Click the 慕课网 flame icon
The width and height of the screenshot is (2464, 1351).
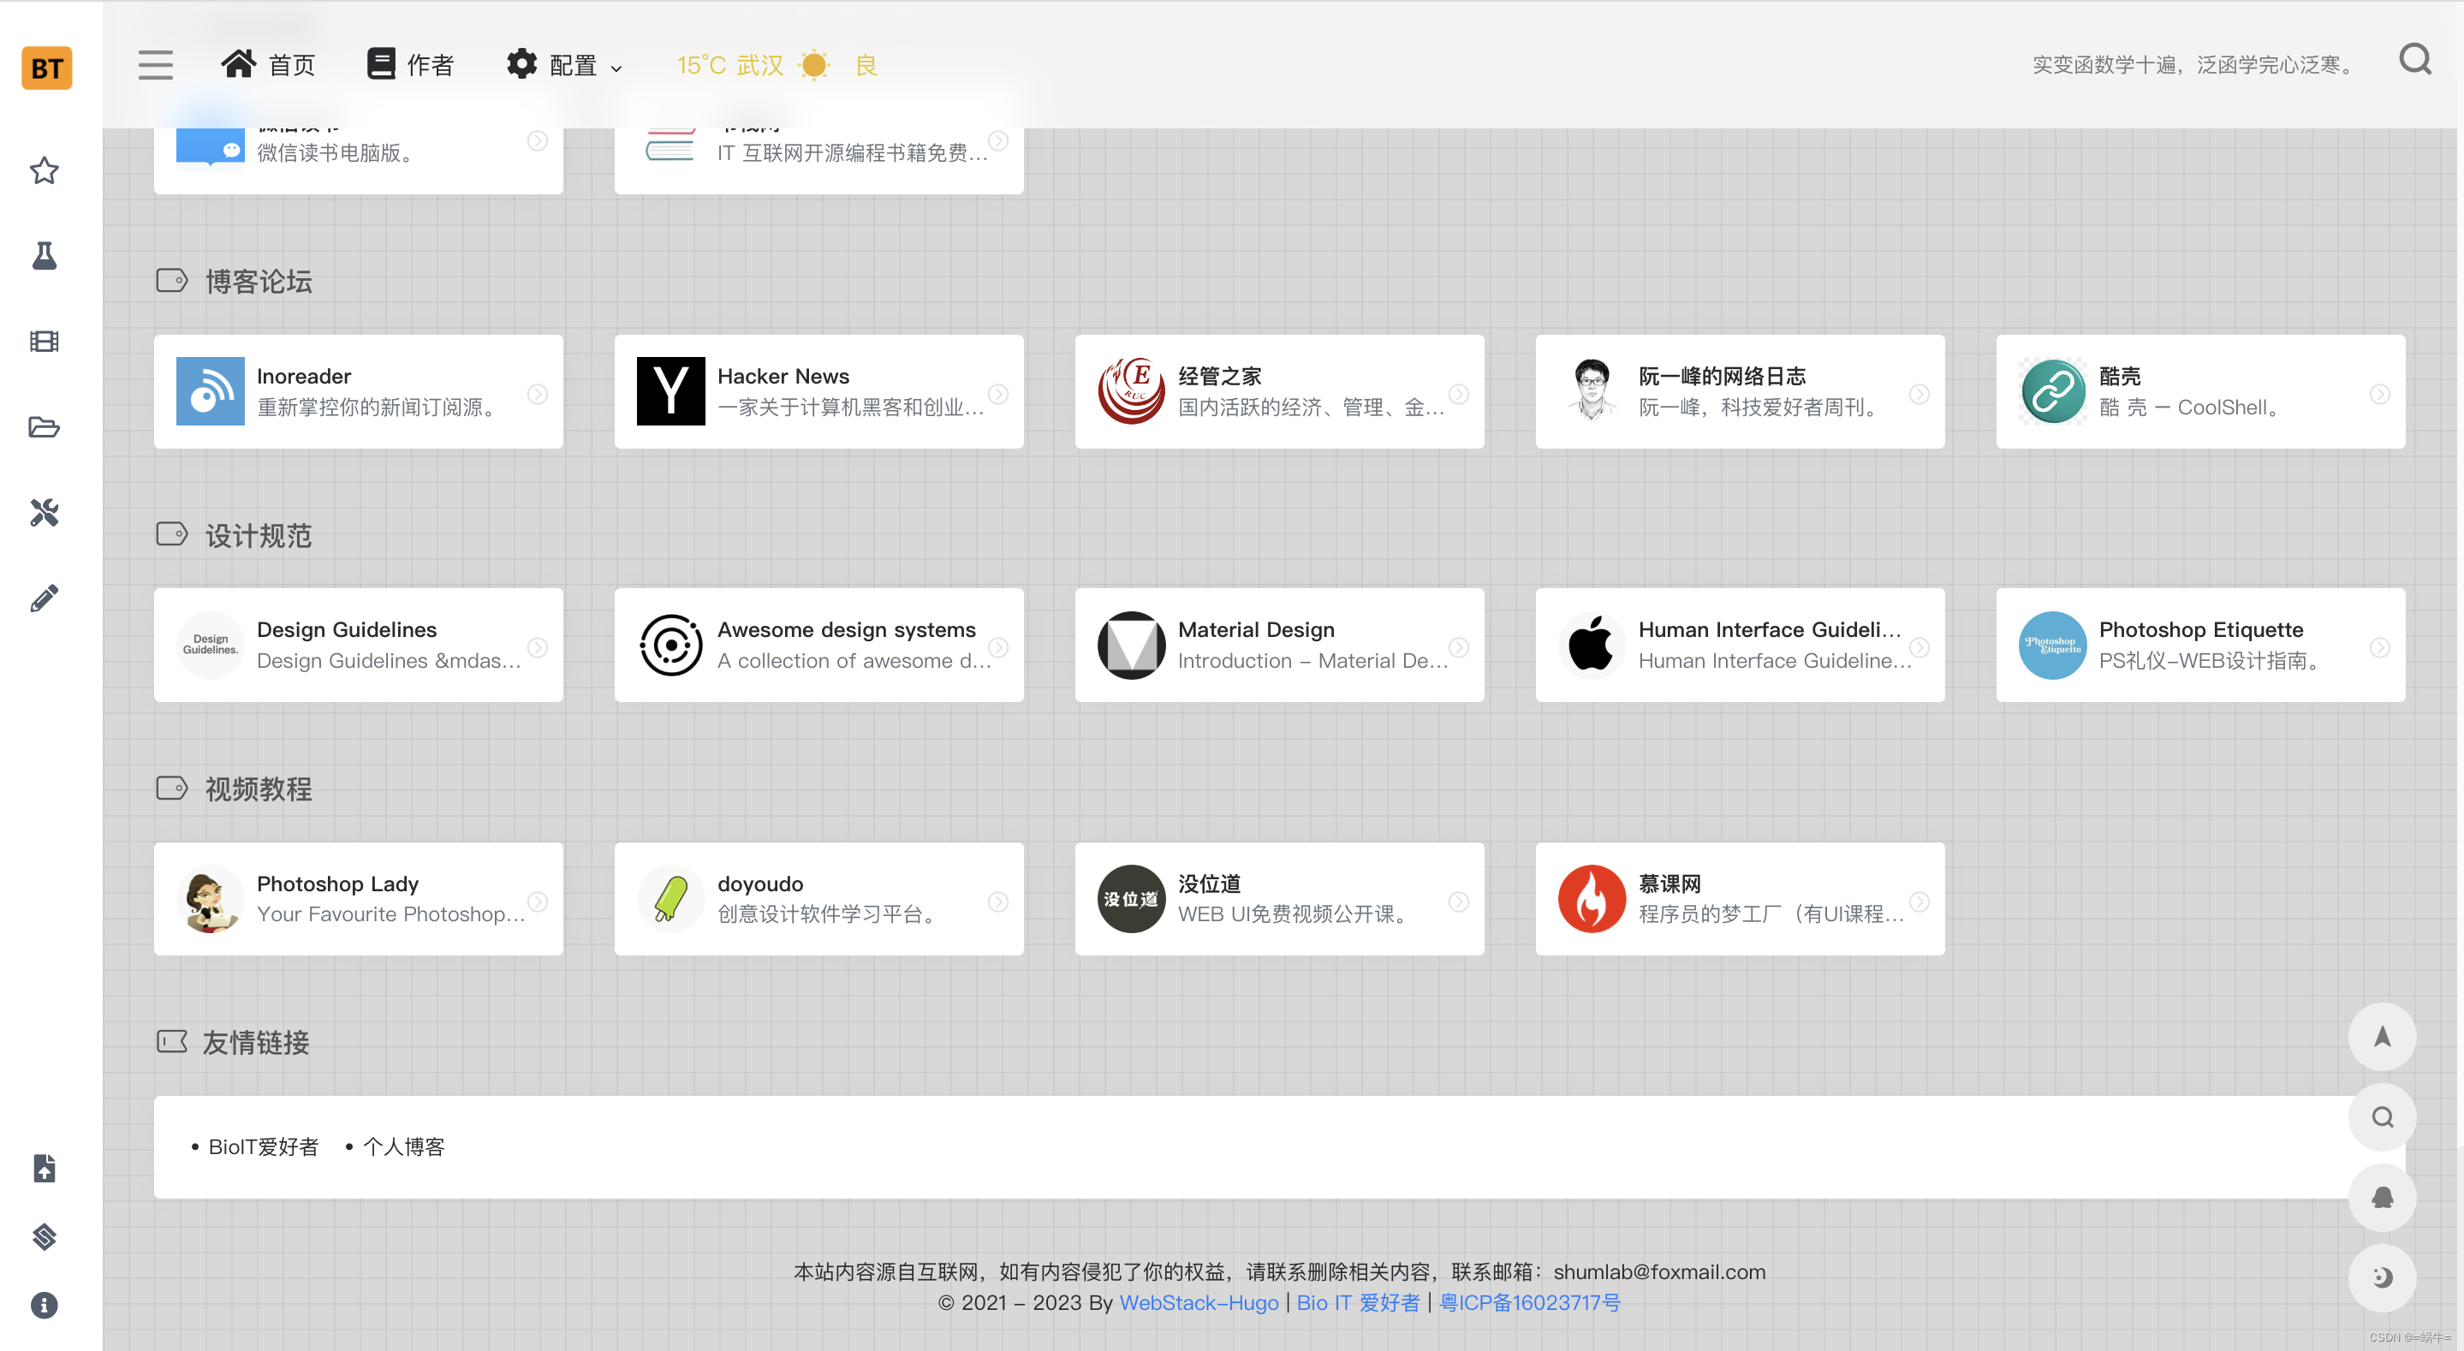pyautogui.click(x=1592, y=898)
